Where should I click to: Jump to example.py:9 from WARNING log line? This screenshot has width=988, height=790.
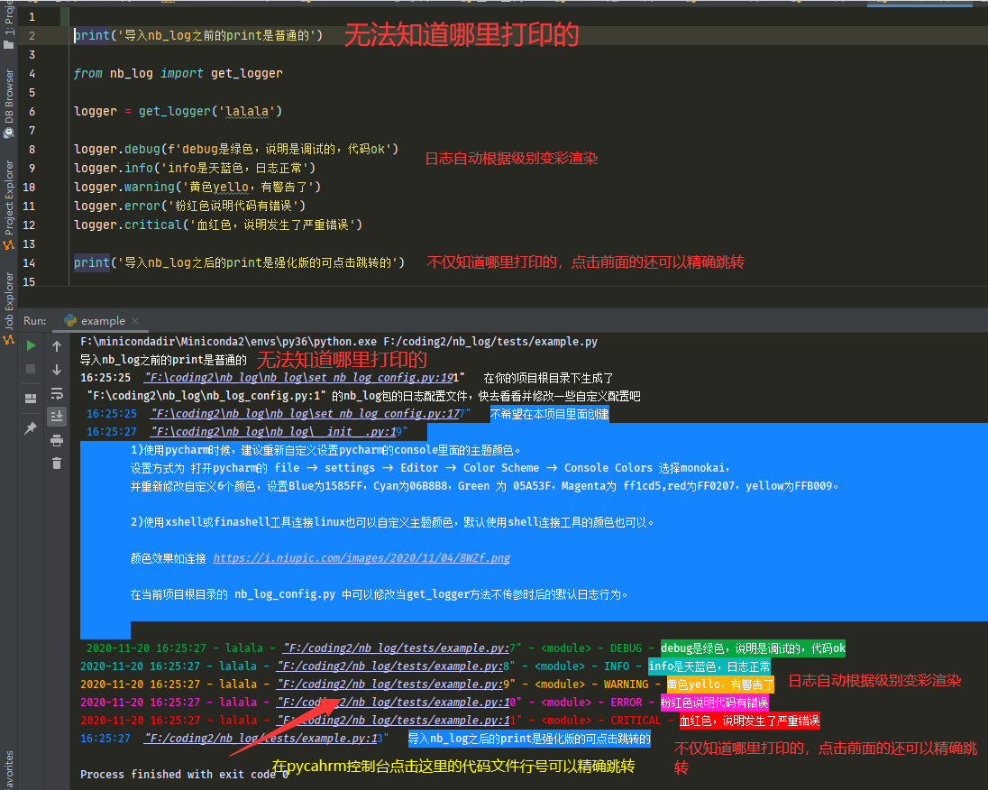tap(392, 684)
